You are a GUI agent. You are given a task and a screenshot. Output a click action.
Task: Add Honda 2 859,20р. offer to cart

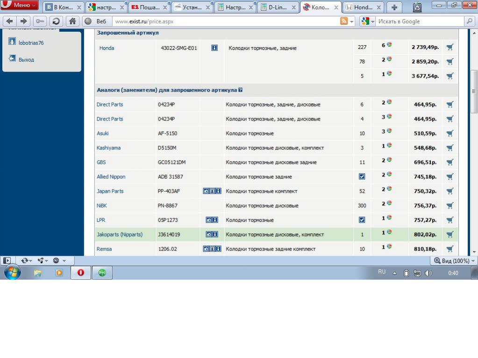[x=450, y=61]
